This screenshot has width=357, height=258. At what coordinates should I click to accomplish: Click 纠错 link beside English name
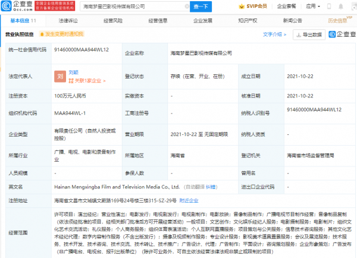(x=211, y=187)
